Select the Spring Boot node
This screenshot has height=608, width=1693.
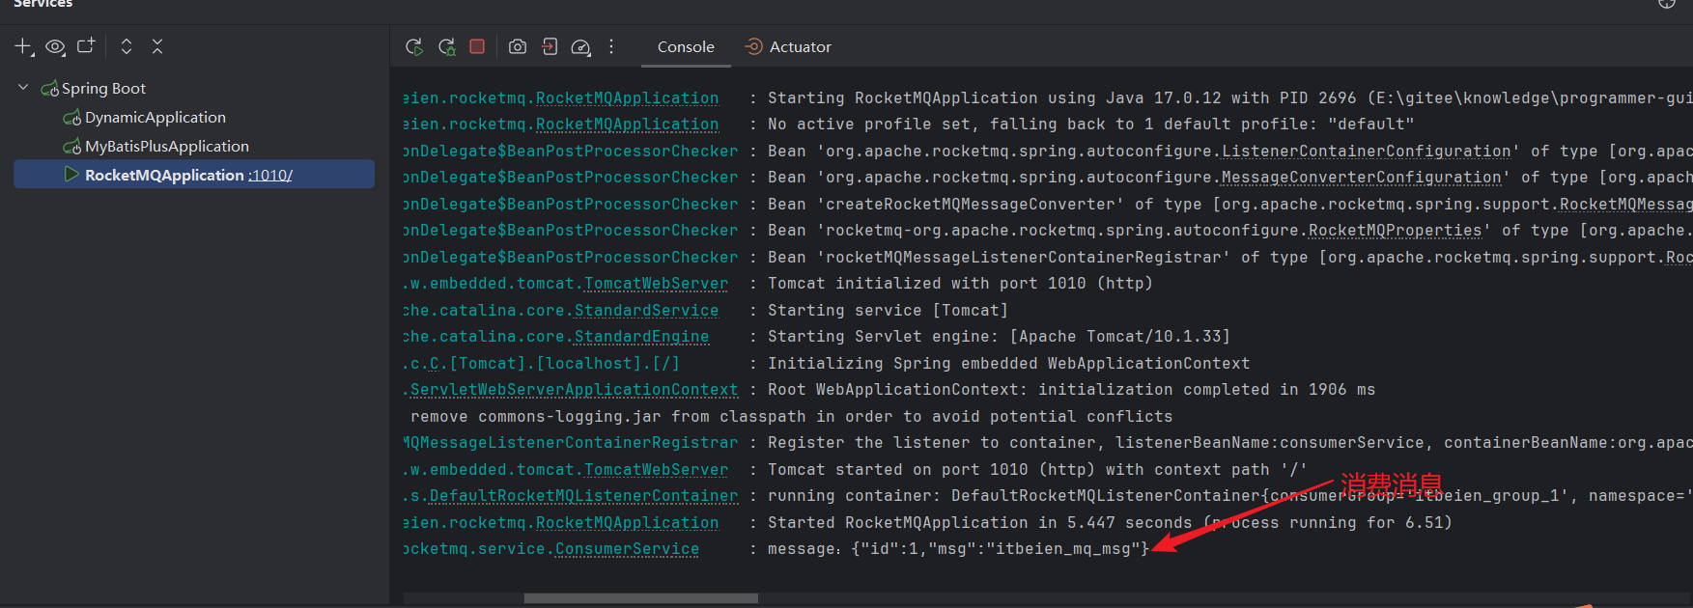point(103,89)
